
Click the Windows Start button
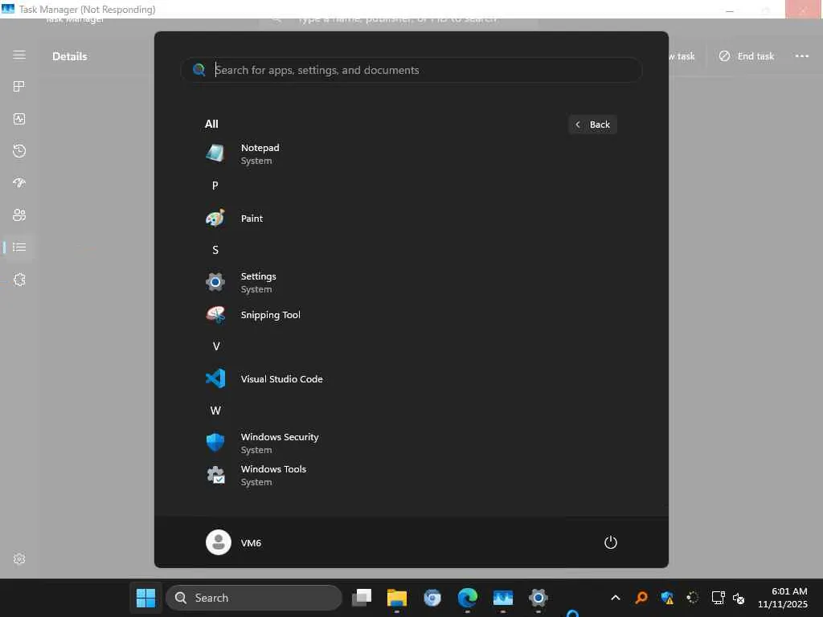point(146,598)
